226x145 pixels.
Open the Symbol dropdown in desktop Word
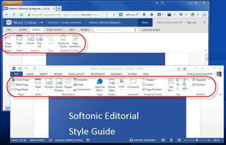(199, 85)
